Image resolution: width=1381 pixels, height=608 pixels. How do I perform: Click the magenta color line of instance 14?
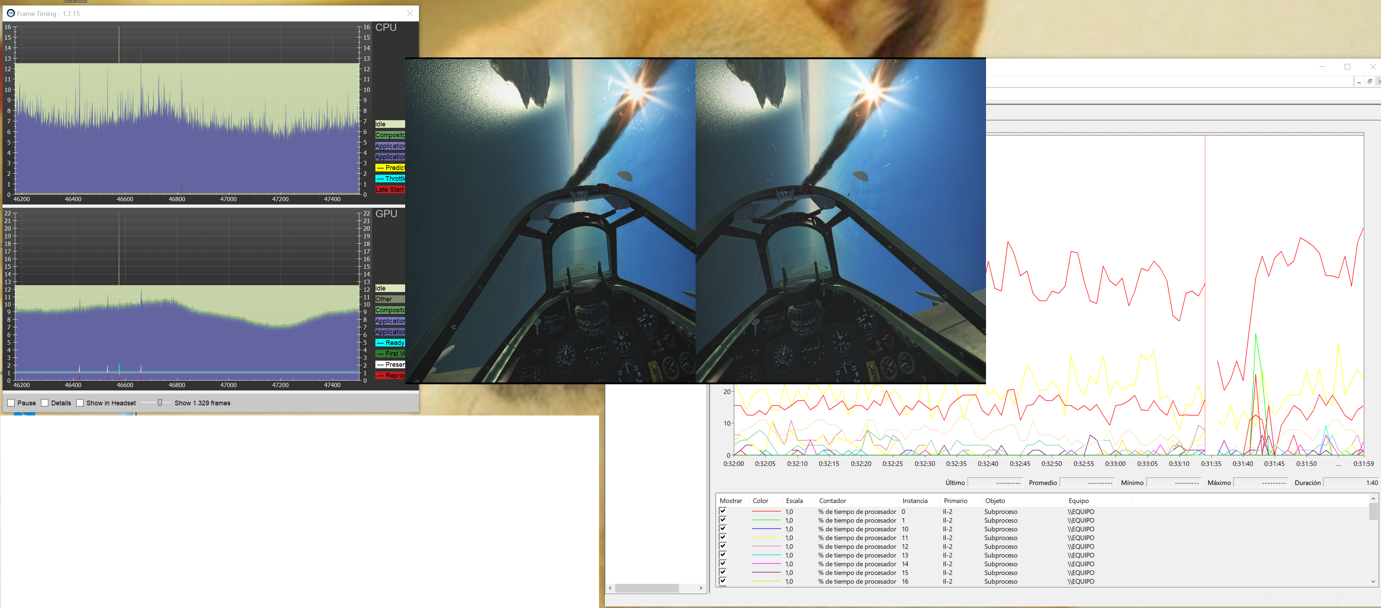pos(766,564)
